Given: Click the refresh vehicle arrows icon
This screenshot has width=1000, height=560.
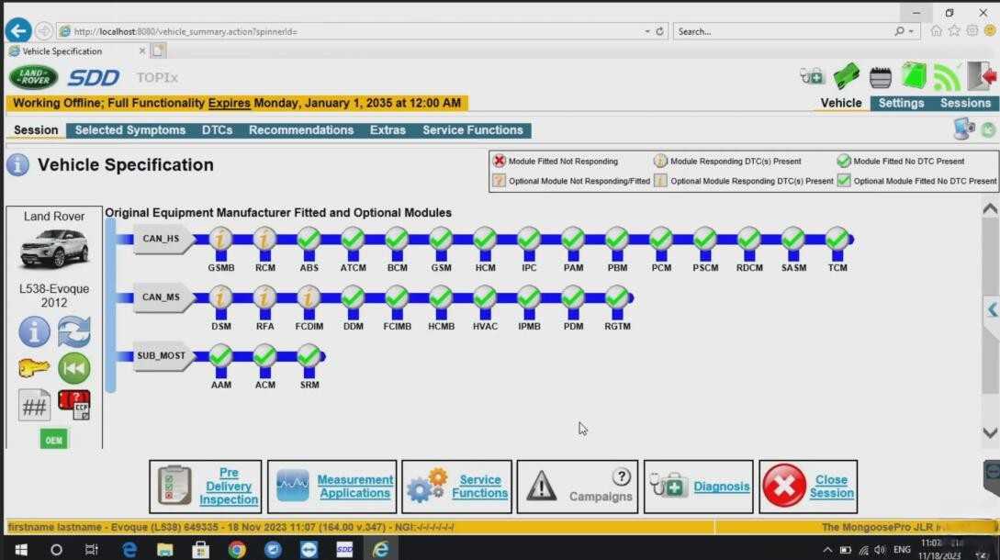Looking at the screenshot, I should click(x=74, y=331).
